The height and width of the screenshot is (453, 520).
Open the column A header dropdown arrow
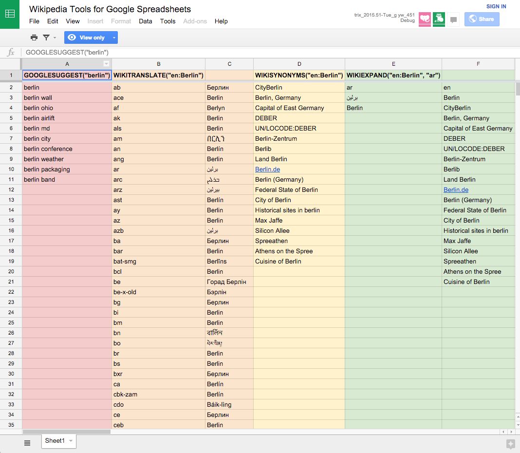point(107,64)
